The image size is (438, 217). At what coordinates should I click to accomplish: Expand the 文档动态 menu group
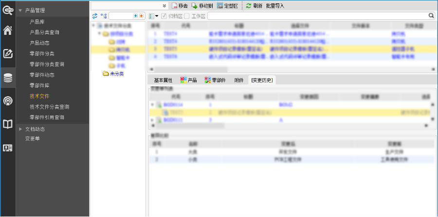click(x=20, y=129)
